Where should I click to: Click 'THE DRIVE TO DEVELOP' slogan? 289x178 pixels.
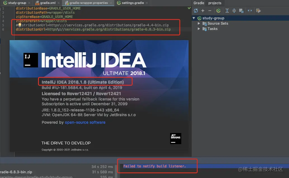coord(66,143)
